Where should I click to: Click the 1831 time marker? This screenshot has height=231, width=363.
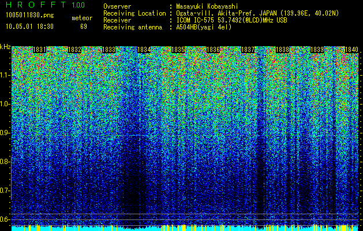coord(40,50)
